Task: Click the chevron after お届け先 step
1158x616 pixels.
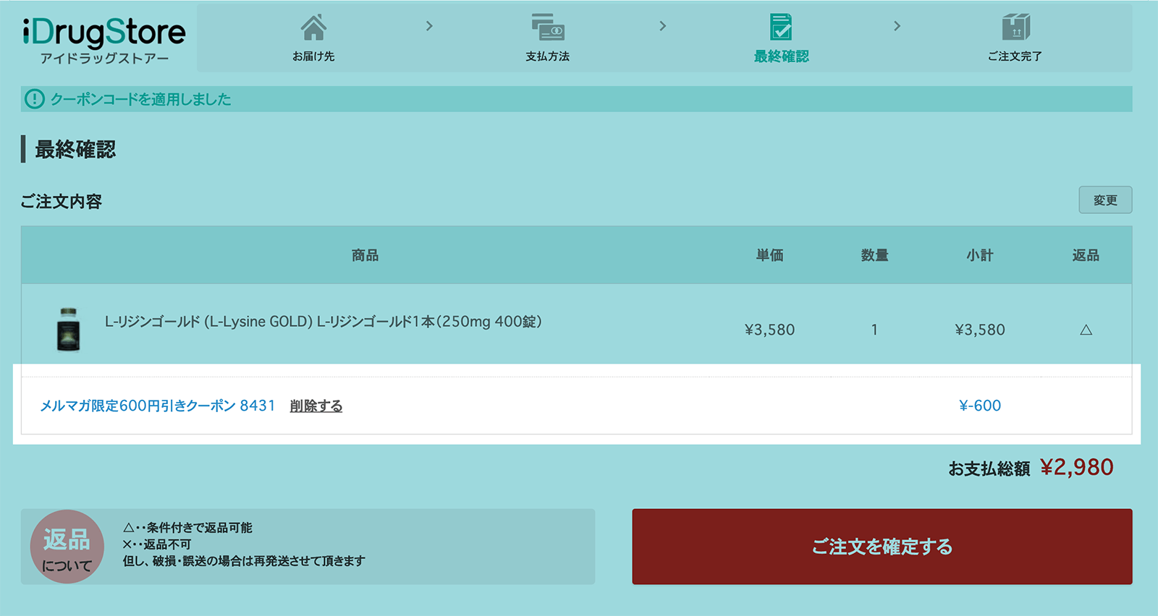Action: pyautogui.click(x=429, y=26)
